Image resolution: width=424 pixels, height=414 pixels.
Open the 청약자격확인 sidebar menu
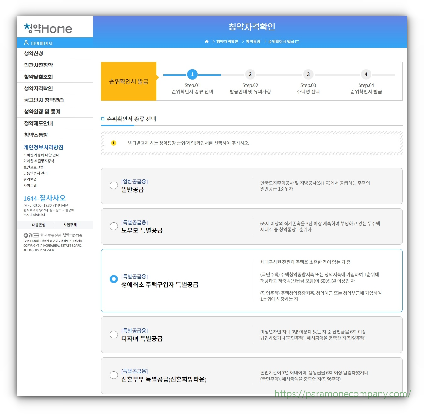(x=55, y=88)
